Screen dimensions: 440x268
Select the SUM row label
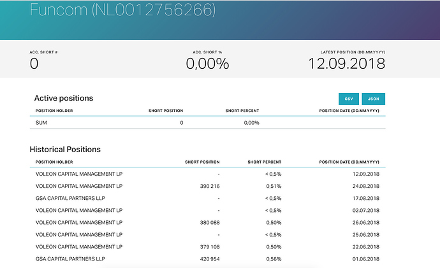click(41, 123)
